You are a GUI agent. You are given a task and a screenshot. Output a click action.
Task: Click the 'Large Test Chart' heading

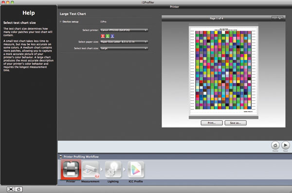(x=73, y=14)
